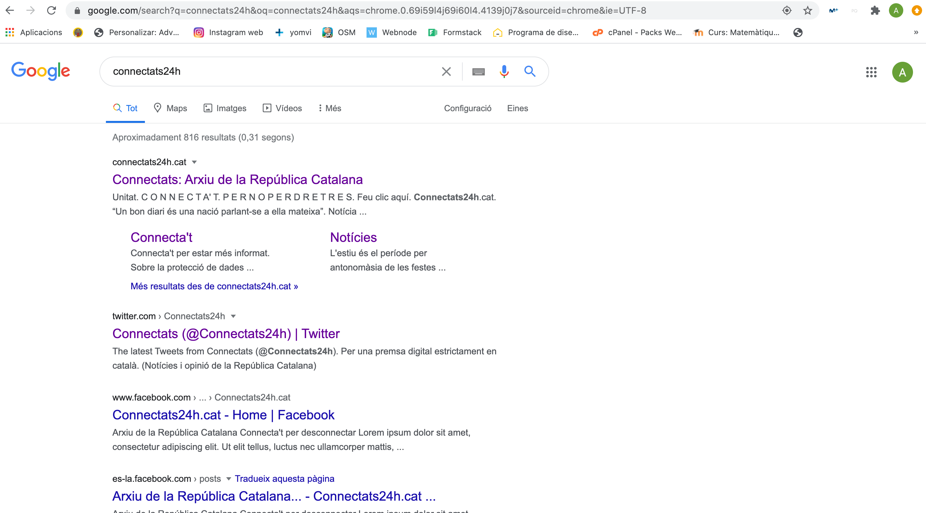Click Més resultats des de connectats24h.cat
Viewport: 926px width, 513px height.
[214, 286]
